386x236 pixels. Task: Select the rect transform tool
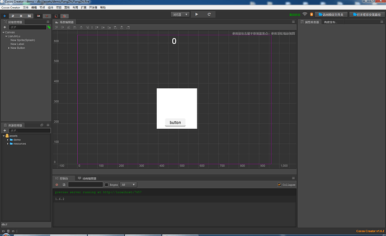click(x=29, y=15)
